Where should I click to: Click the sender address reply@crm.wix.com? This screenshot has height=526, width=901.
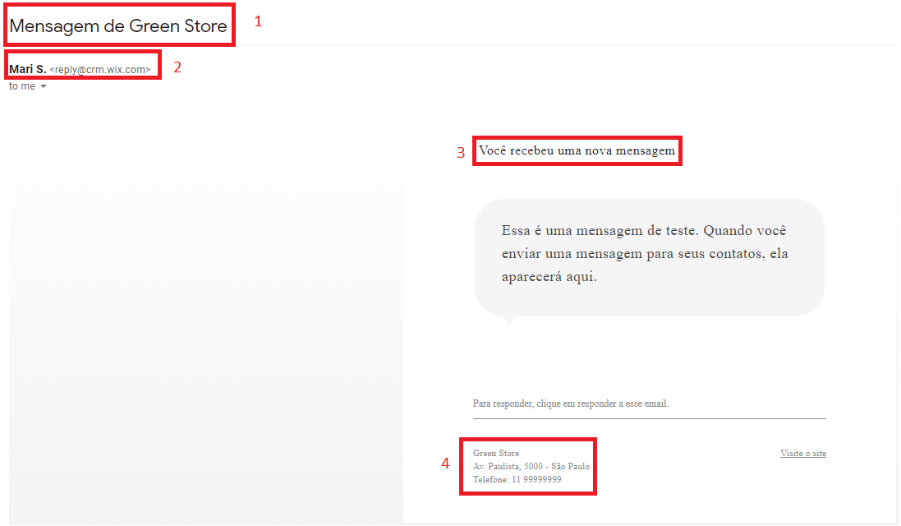click(x=100, y=70)
